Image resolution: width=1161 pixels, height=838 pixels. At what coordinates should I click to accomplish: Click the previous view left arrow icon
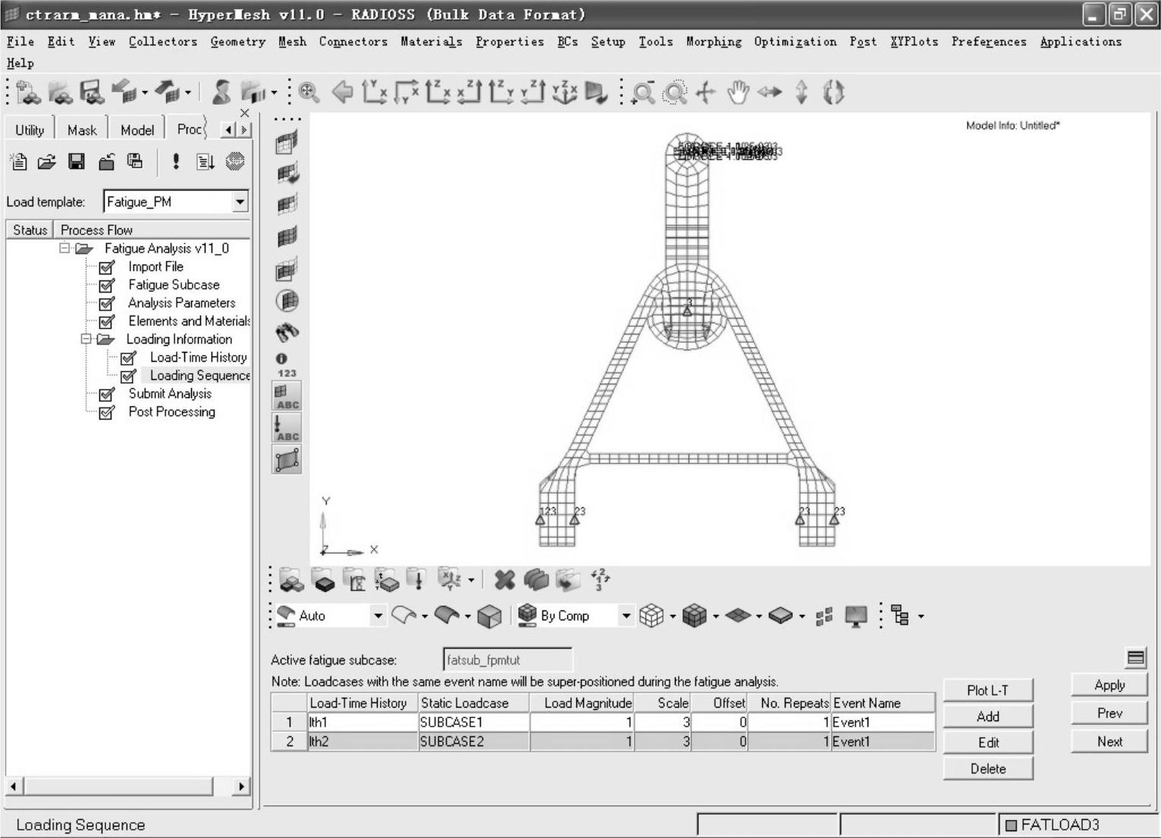[343, 93]
